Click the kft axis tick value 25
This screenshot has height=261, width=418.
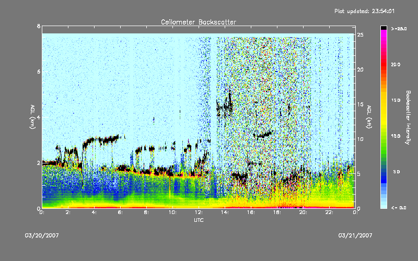pos(360,35)
